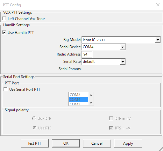The width and height of the screenshot is (163, 151).
Task: Uncheck Use Hamlib PTT
Action: [x=4, y=33]
